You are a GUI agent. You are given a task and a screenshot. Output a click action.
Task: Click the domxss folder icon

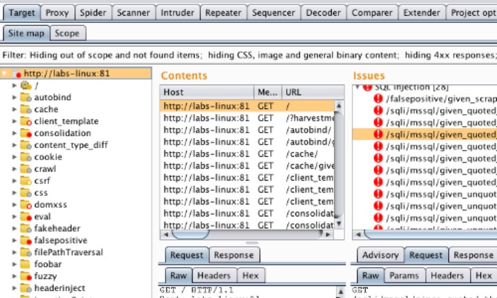point(25,205)
